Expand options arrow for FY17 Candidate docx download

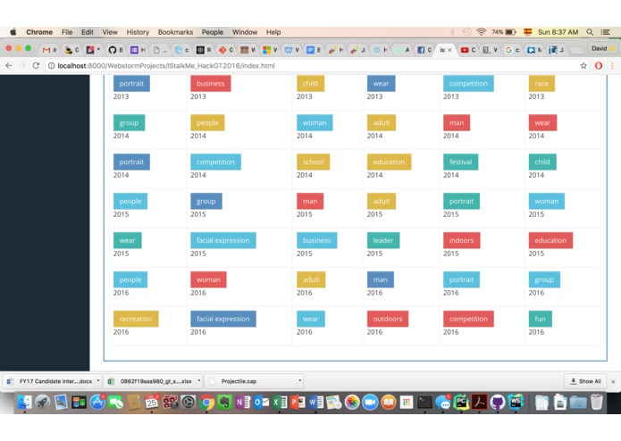[97, 381]
